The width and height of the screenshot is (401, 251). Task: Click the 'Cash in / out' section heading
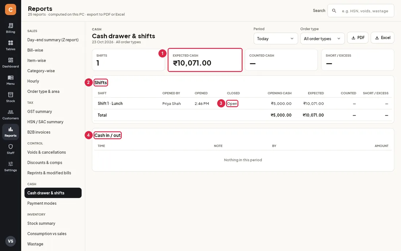tap(108, 135)
